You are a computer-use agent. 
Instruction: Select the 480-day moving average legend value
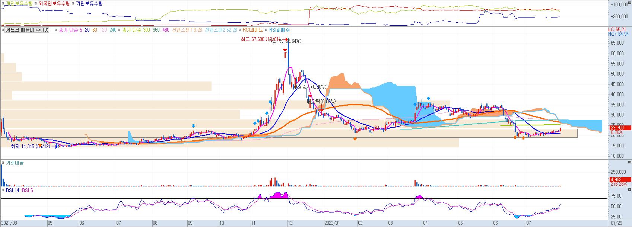click(x=166, y=30)
